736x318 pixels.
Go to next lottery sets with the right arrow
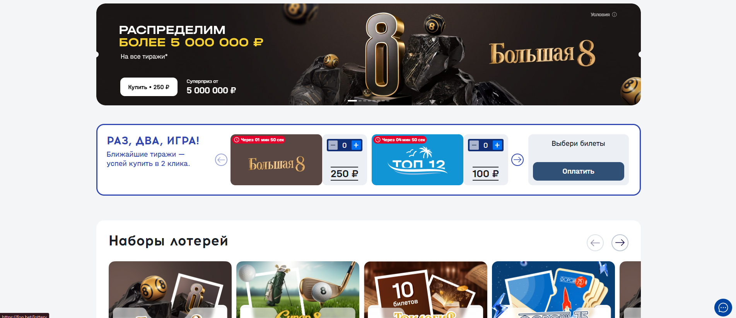click(620, 243)
